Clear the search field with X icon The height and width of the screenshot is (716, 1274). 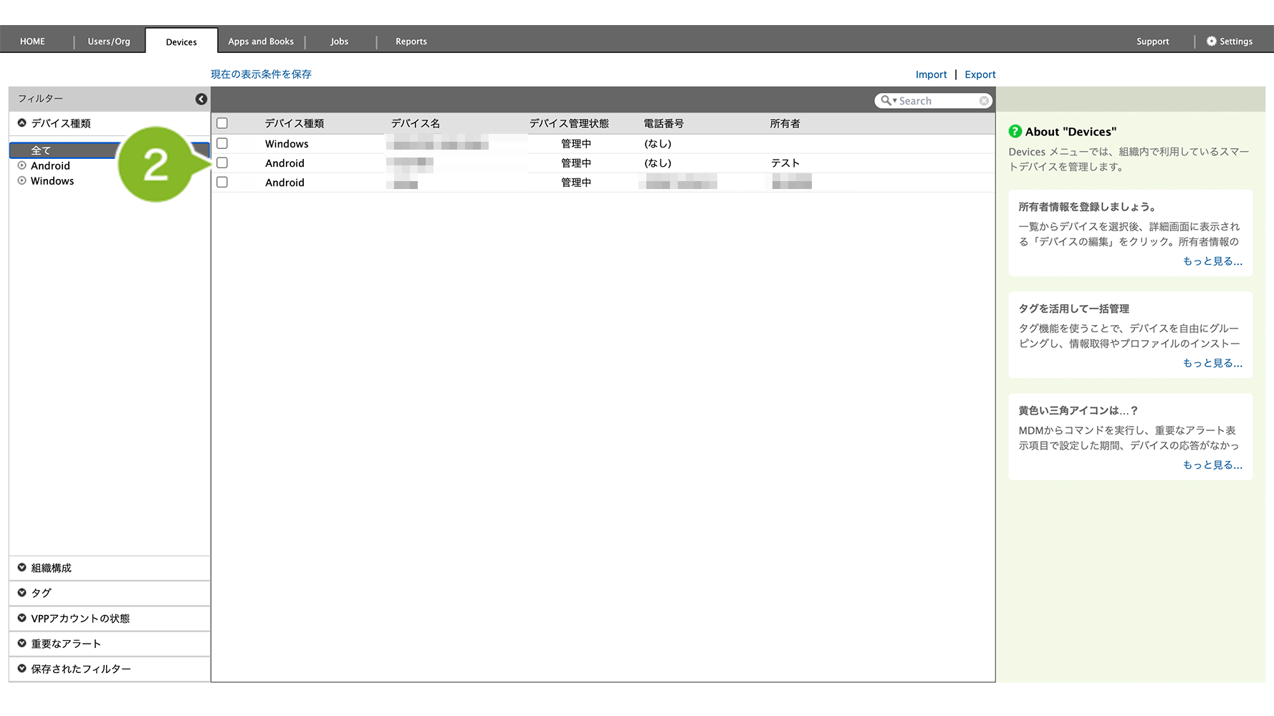click(985, 101)
